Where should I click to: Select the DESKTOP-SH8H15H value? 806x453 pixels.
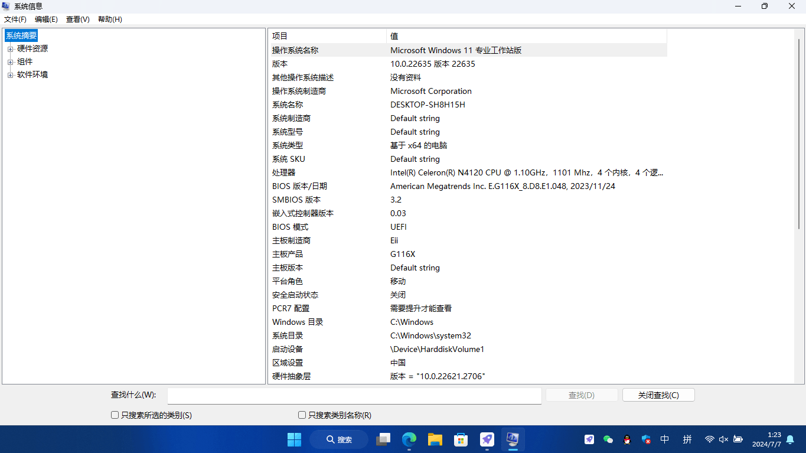pyautogui.click(x=428, y=105)
